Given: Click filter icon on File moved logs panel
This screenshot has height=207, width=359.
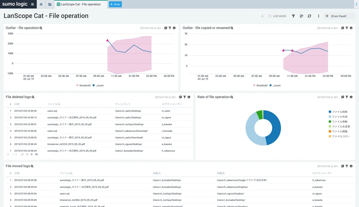Looking at the screenshot, I should (347, 166).
